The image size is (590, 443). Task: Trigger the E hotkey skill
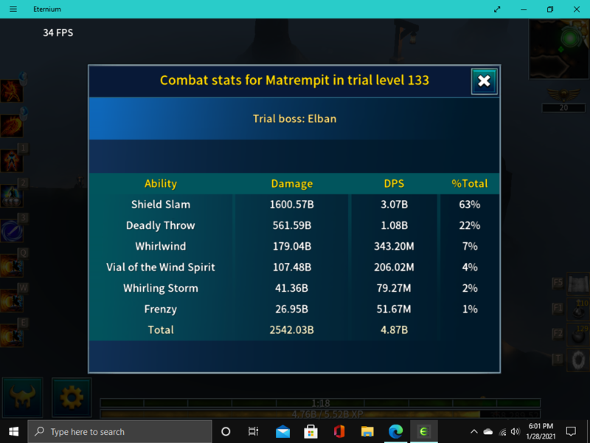[x=11, y=335]
